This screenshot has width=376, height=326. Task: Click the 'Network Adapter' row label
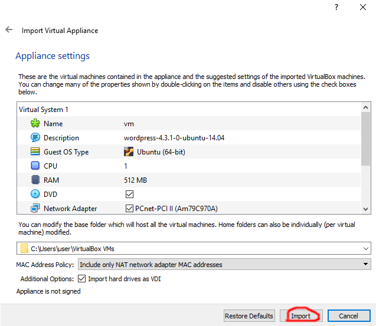[x=70, y=208]
